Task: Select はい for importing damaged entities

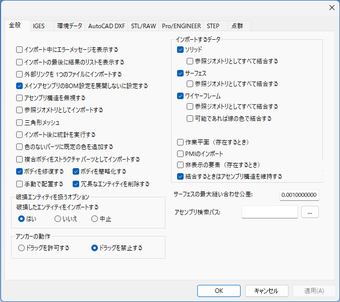Action: coord(21,219)
